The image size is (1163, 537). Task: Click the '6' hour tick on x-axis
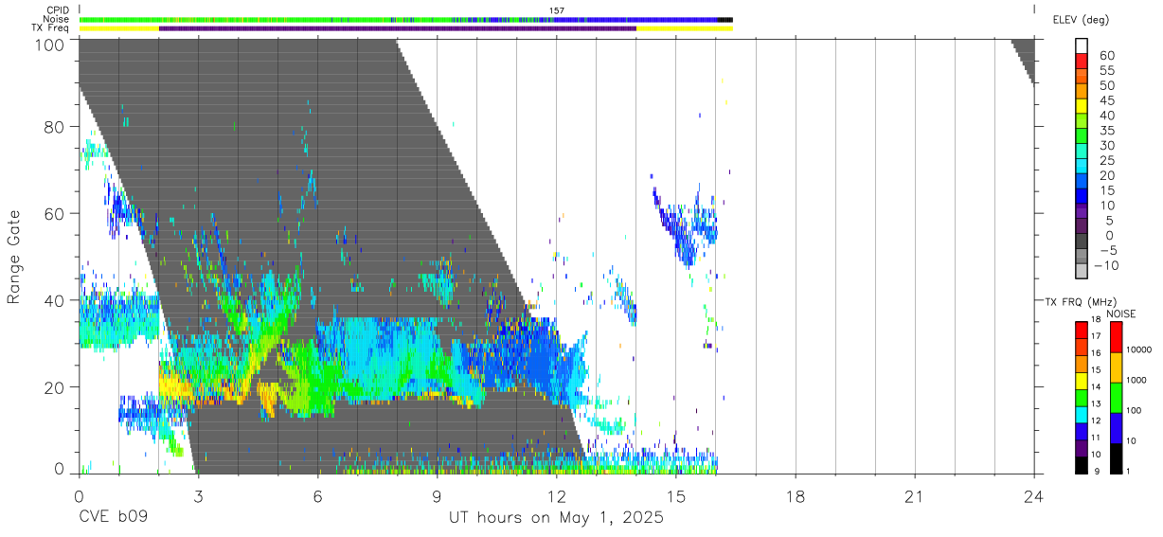point(317,495)
